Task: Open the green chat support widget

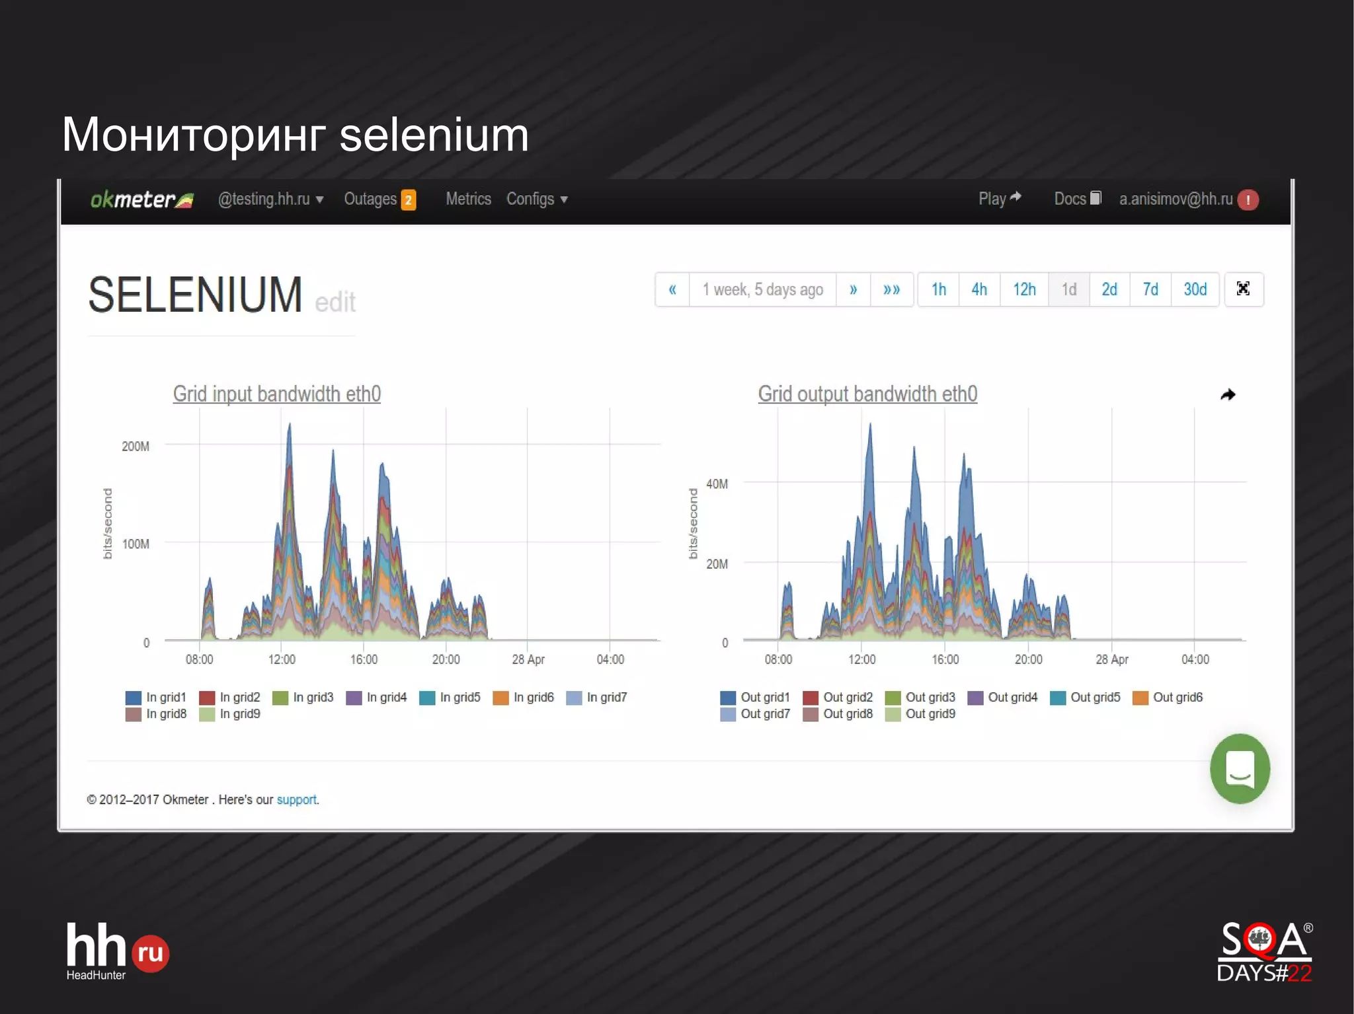Action: (x=1240, y=768)
